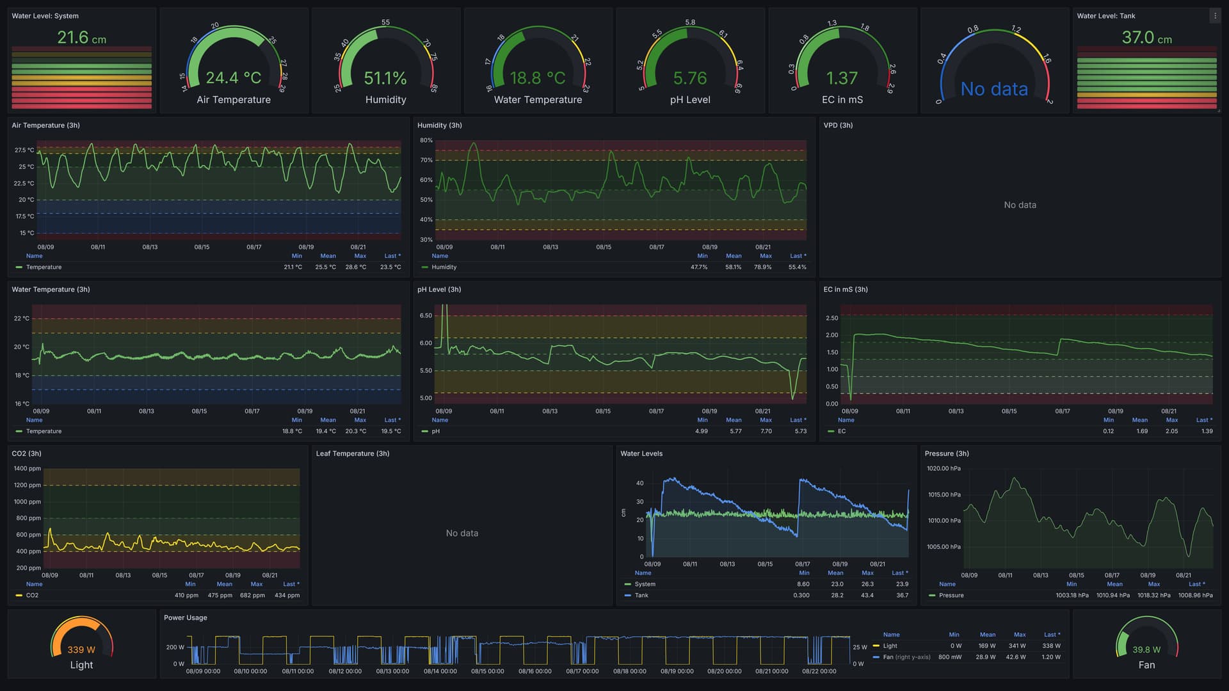1229x691 pixels.
Task: Toggle Tank series visibility in Water Levels legend
Action: [x=641, y=596]
